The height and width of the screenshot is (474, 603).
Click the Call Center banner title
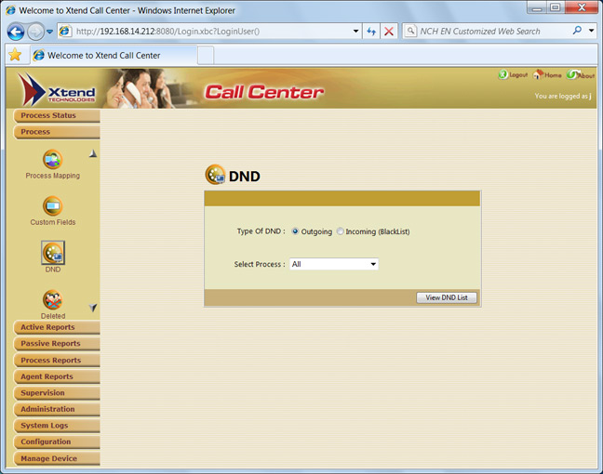(x=264, y=92)
